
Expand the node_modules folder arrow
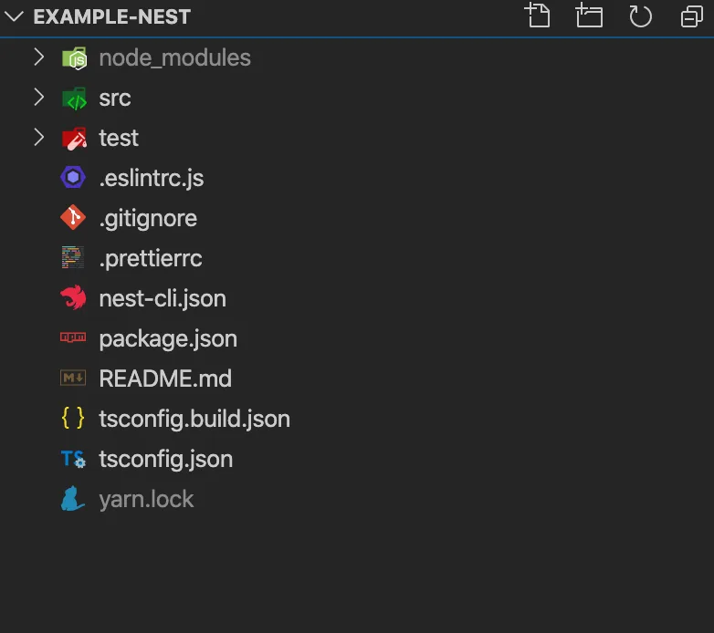pos(38,57)
